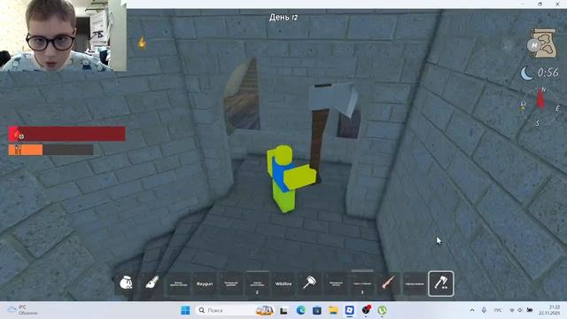Open Microsoft Store from the taskbar

pyautogui.click(x=317, y=310)
